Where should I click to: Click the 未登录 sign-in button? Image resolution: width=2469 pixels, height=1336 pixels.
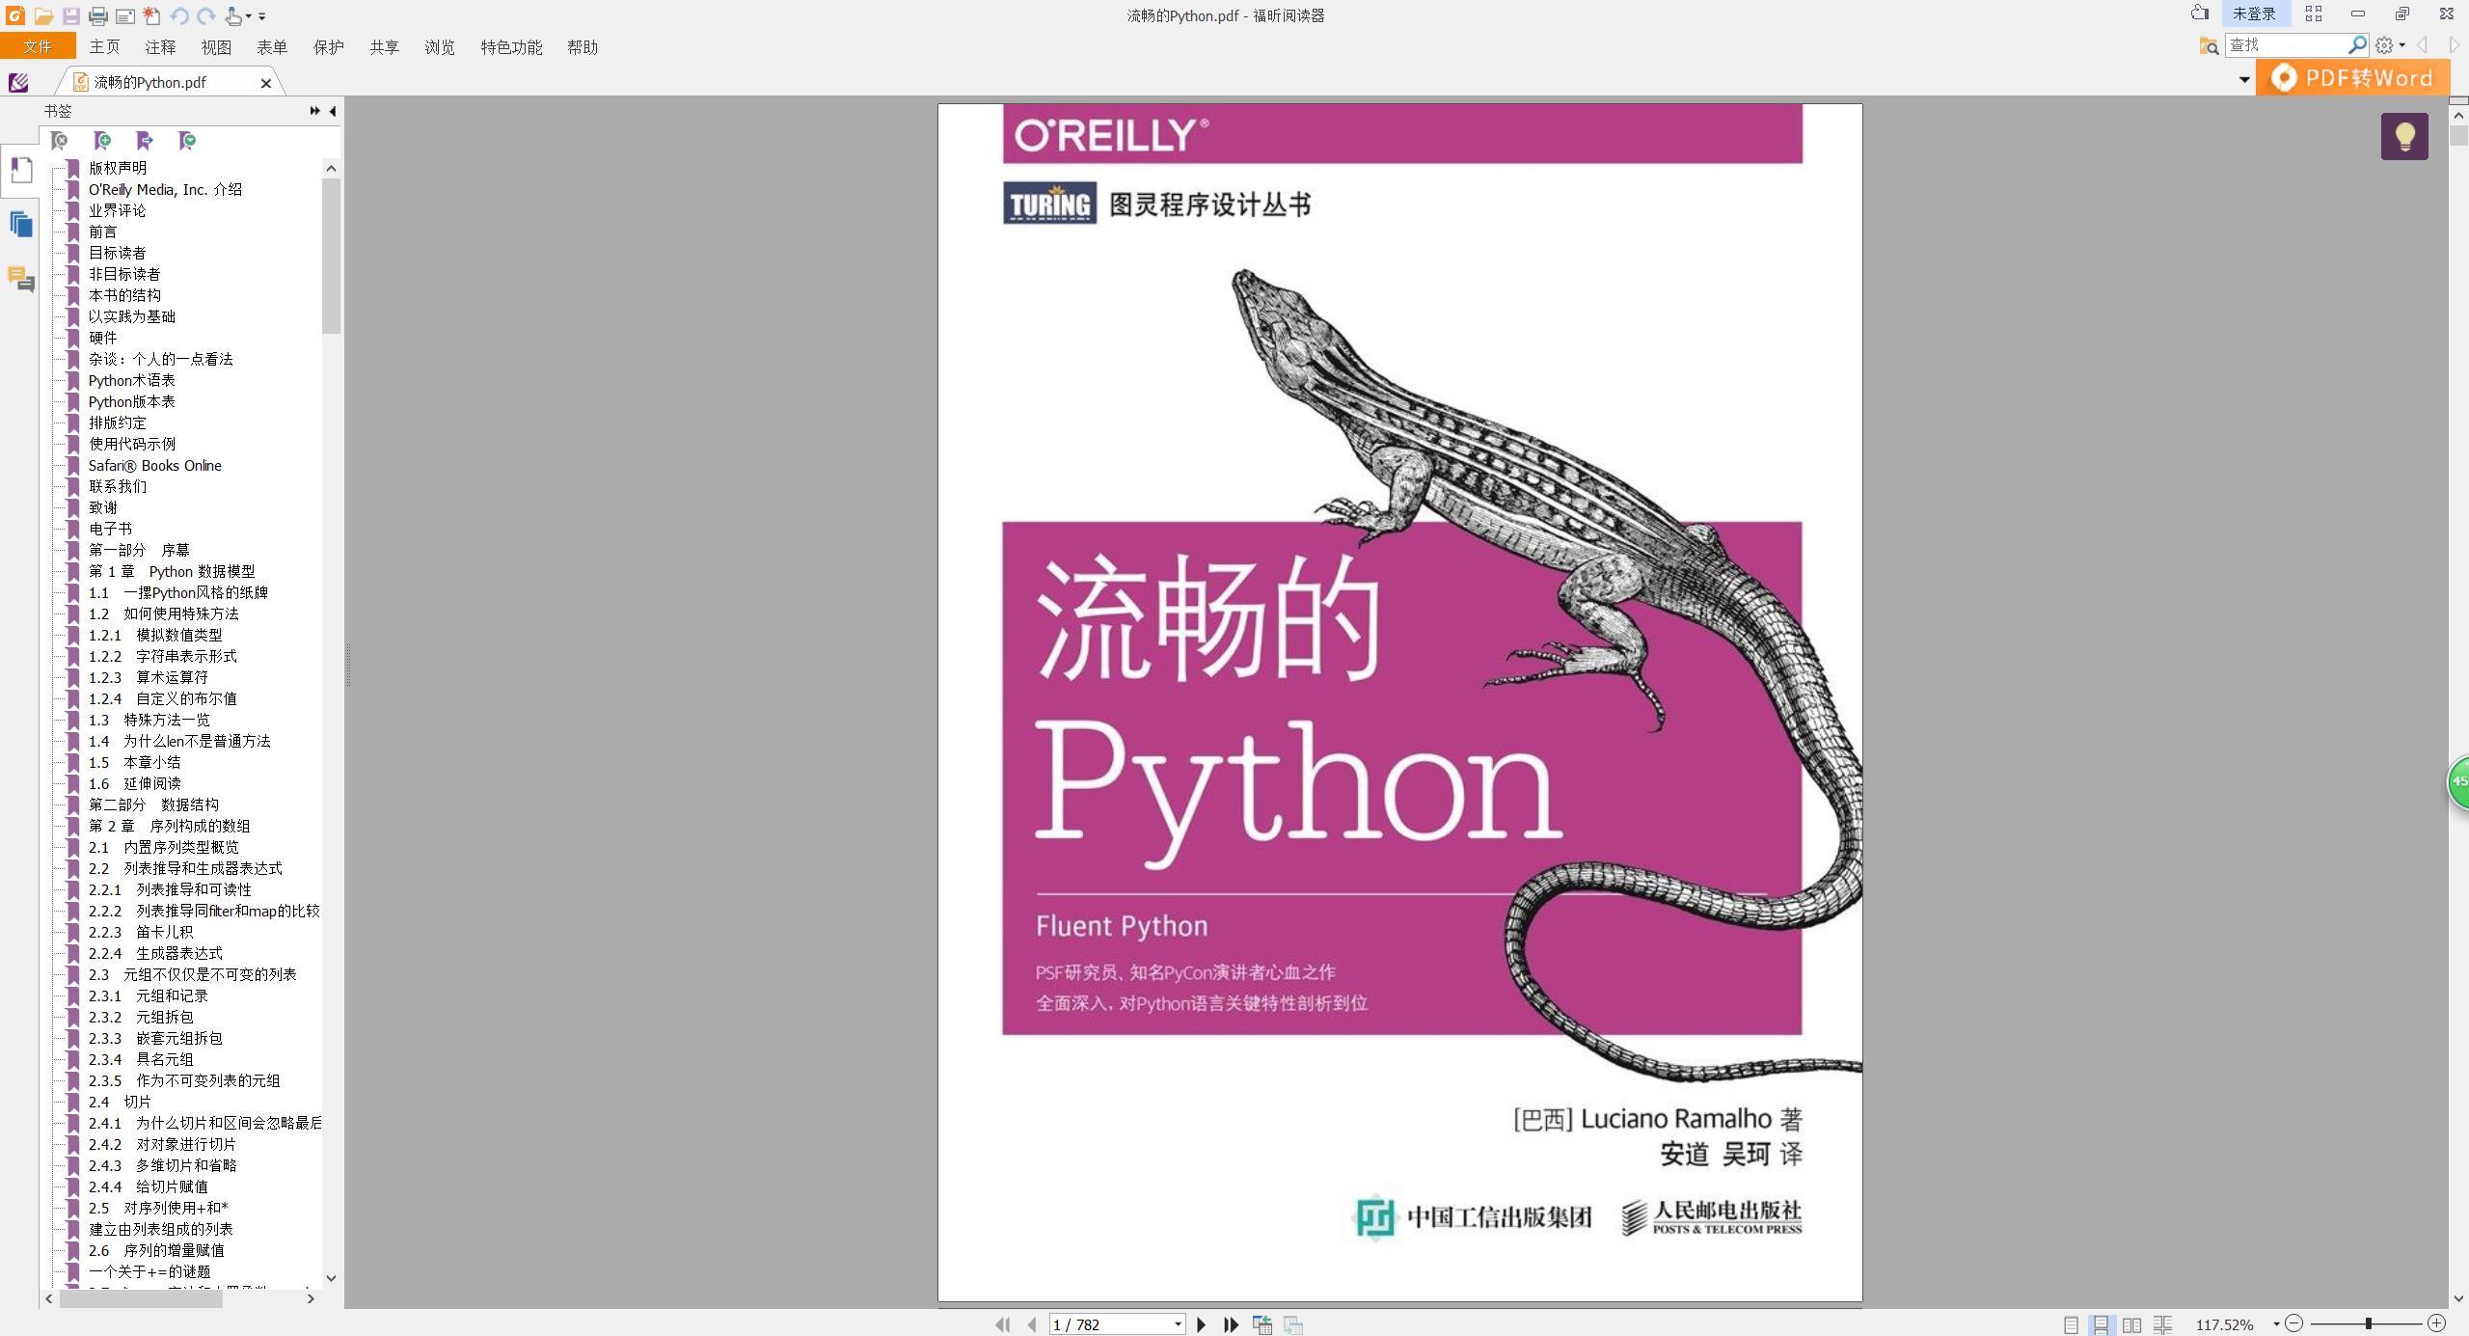pos(2254,14)
